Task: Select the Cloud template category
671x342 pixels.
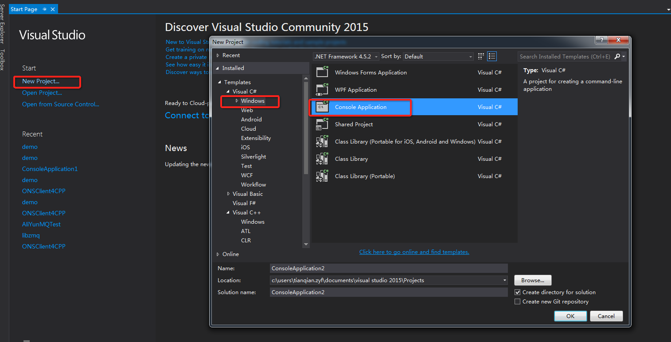Action: pyautogui.click(x=248, y=129)
